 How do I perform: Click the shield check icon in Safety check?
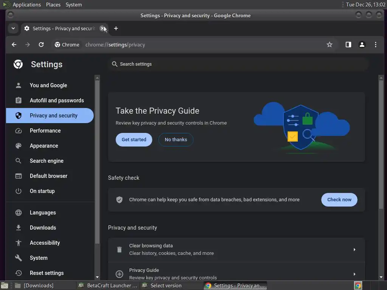coord(119,199)
